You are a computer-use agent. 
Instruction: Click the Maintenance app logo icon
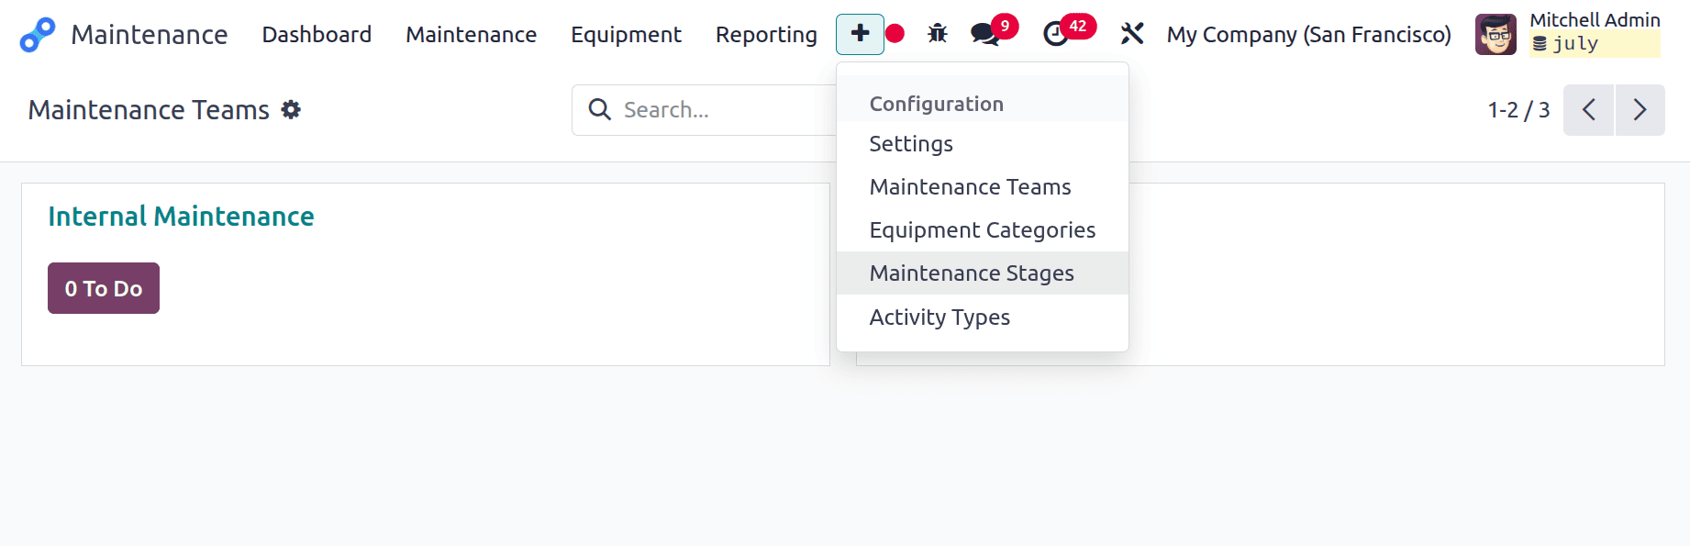[x=38, y=35]
